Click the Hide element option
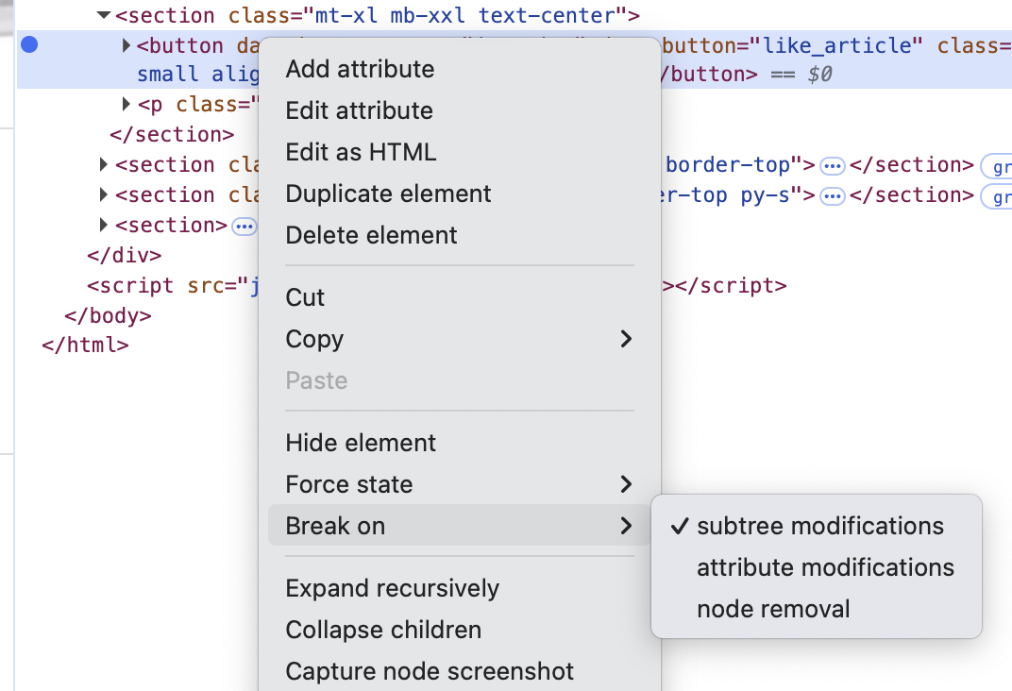1012x691 pixels. pos(360,442)
